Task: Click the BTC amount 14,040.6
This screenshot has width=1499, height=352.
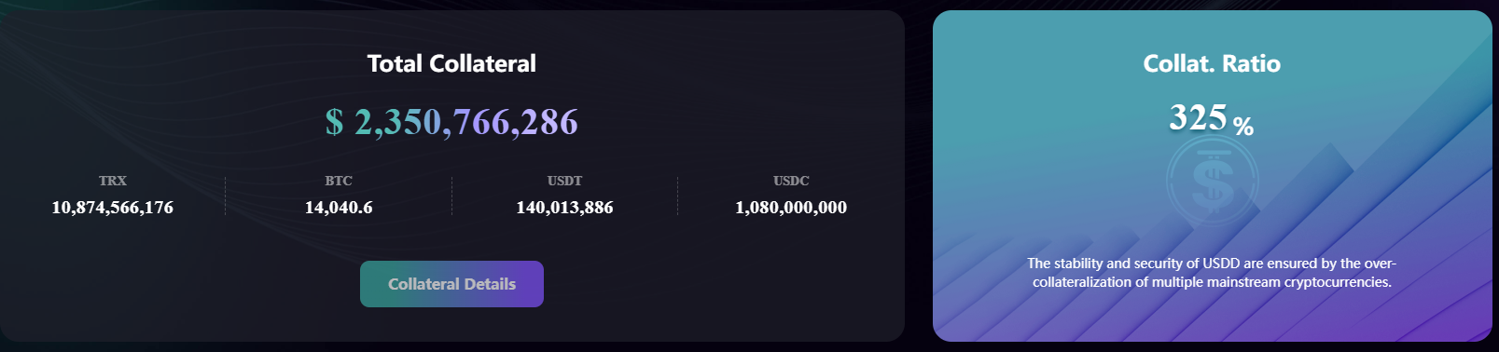Action: [339, 208]
